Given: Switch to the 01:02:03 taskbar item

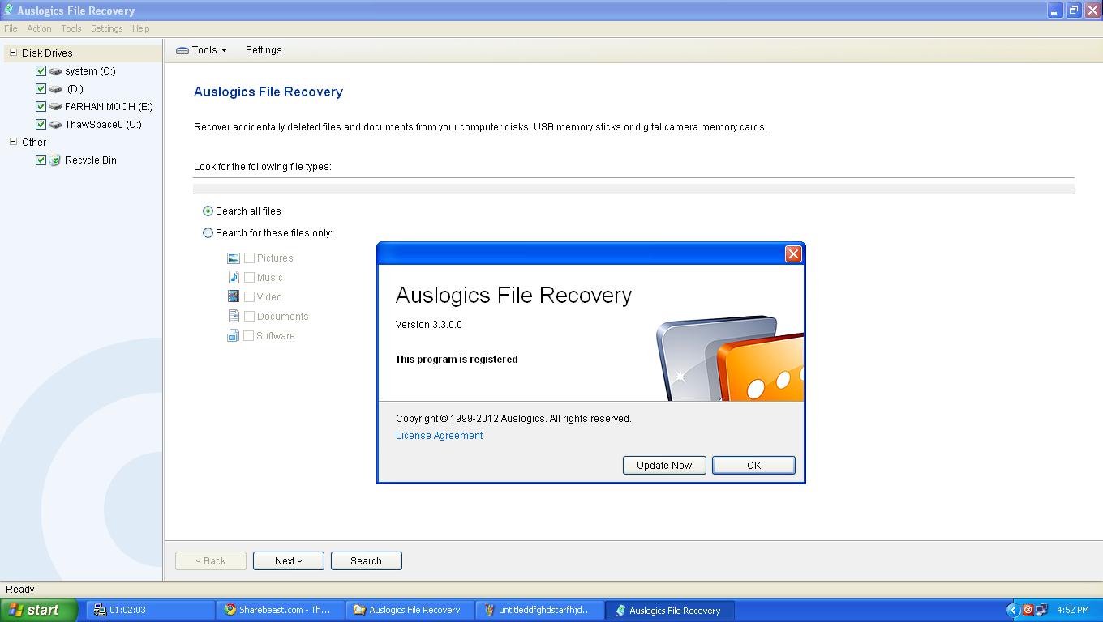Looking at the screenshot, I should pos(150,610).
